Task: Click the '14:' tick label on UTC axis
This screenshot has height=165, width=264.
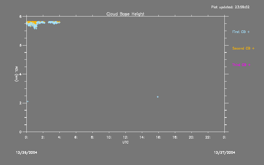Action: pyautogui.click(x=142, y=137)
